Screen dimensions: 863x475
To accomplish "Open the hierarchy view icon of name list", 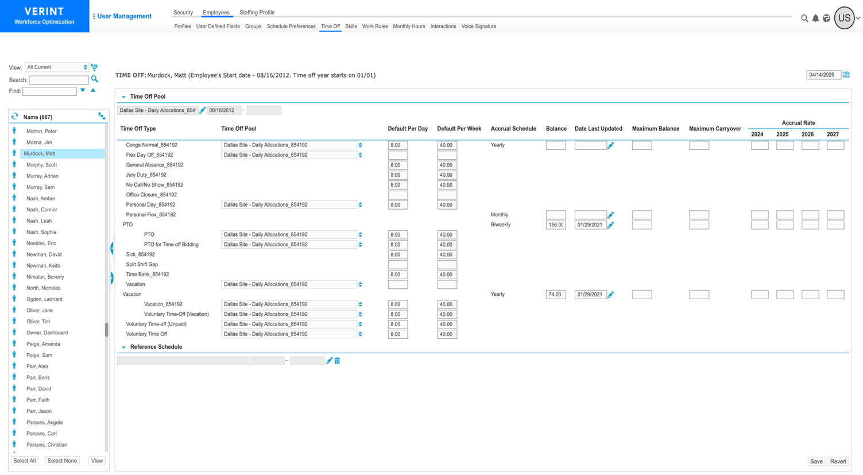I will [x=102, y=117].
